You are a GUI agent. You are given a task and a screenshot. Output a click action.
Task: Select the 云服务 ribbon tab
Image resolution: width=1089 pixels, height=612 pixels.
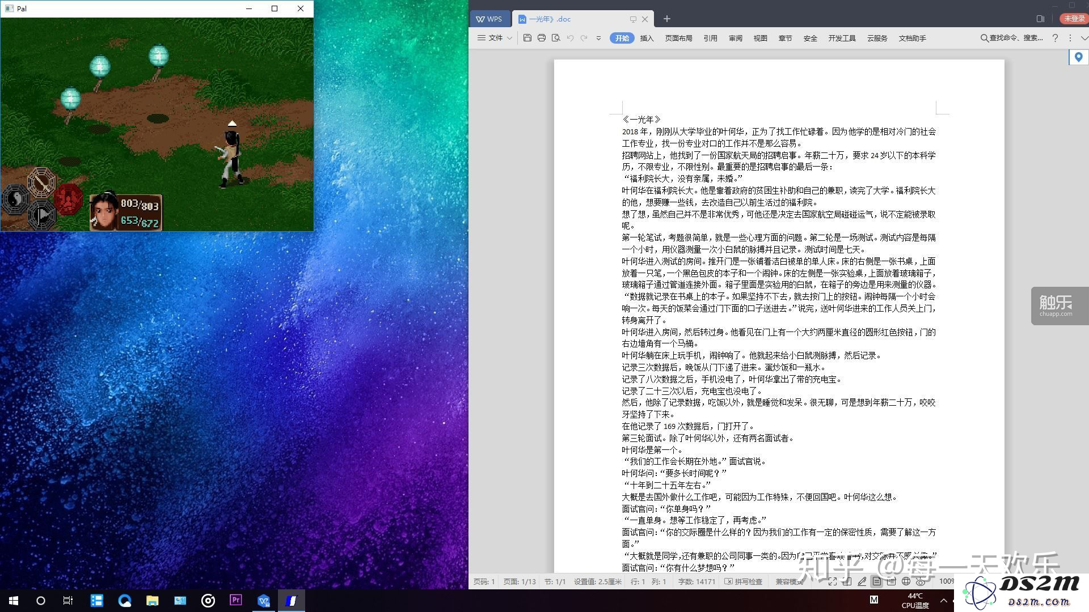click(877, 38)
